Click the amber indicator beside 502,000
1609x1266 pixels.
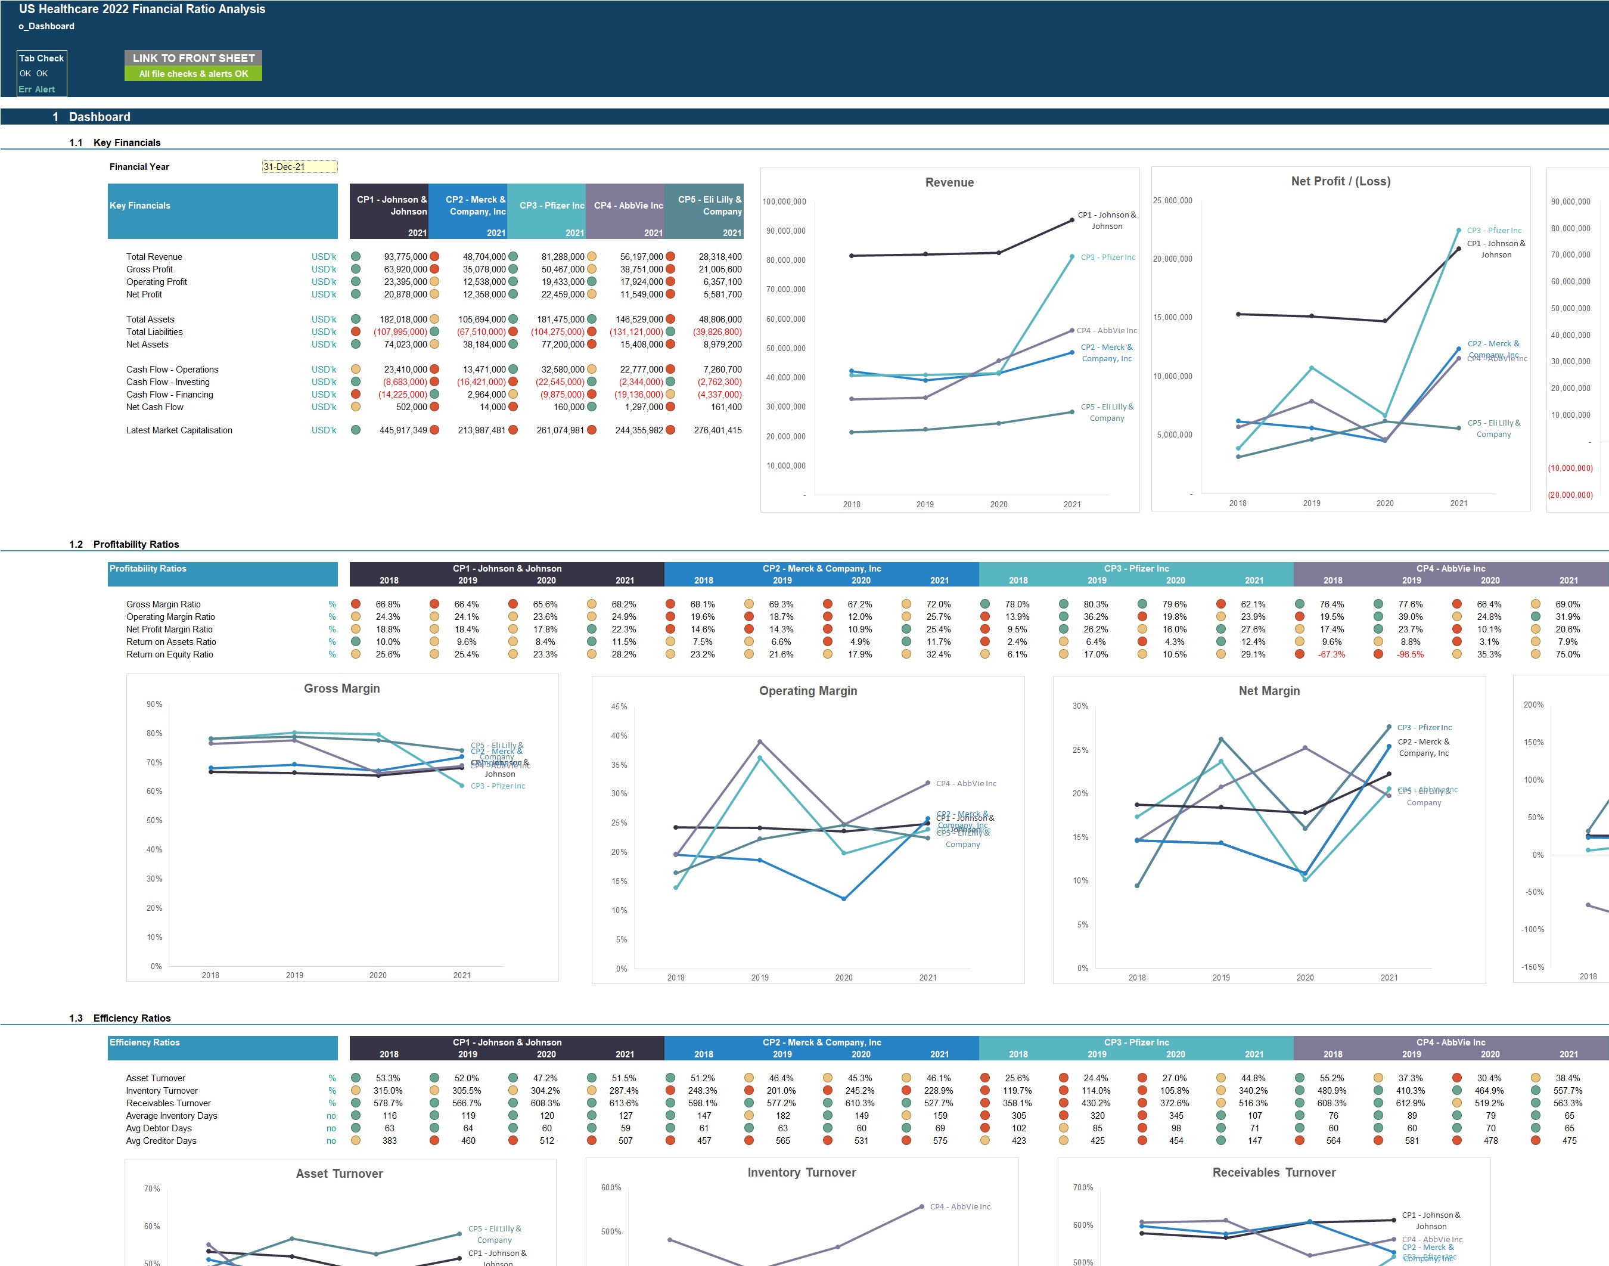pyautogui.click(x=356, y=406)
